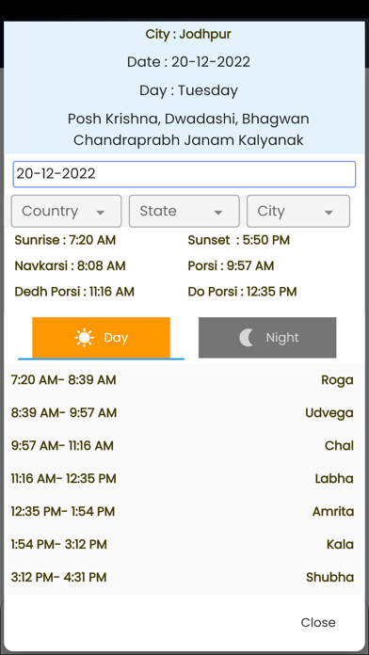Image resolution: width=369 pixels, height=655 pixels.
Task: Click Porsi : 9:57 AM text
Action: click(231, 266)
